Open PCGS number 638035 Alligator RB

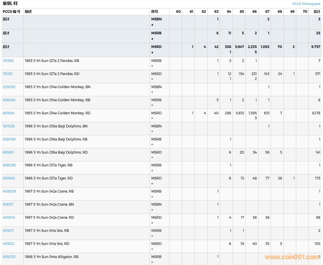[9, 257]
